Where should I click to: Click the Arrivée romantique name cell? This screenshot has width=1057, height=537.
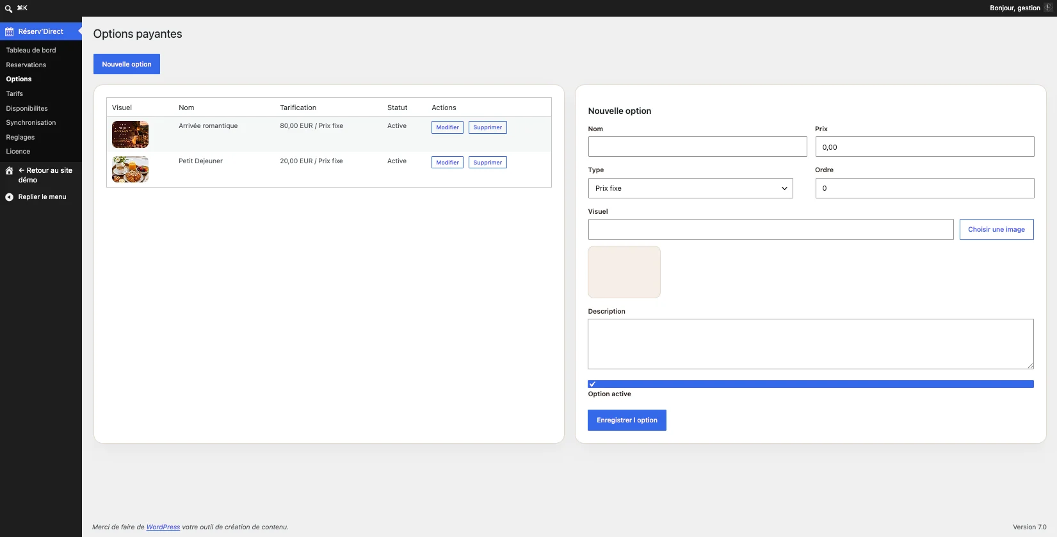pyautogui.click(x=208, y=126)
